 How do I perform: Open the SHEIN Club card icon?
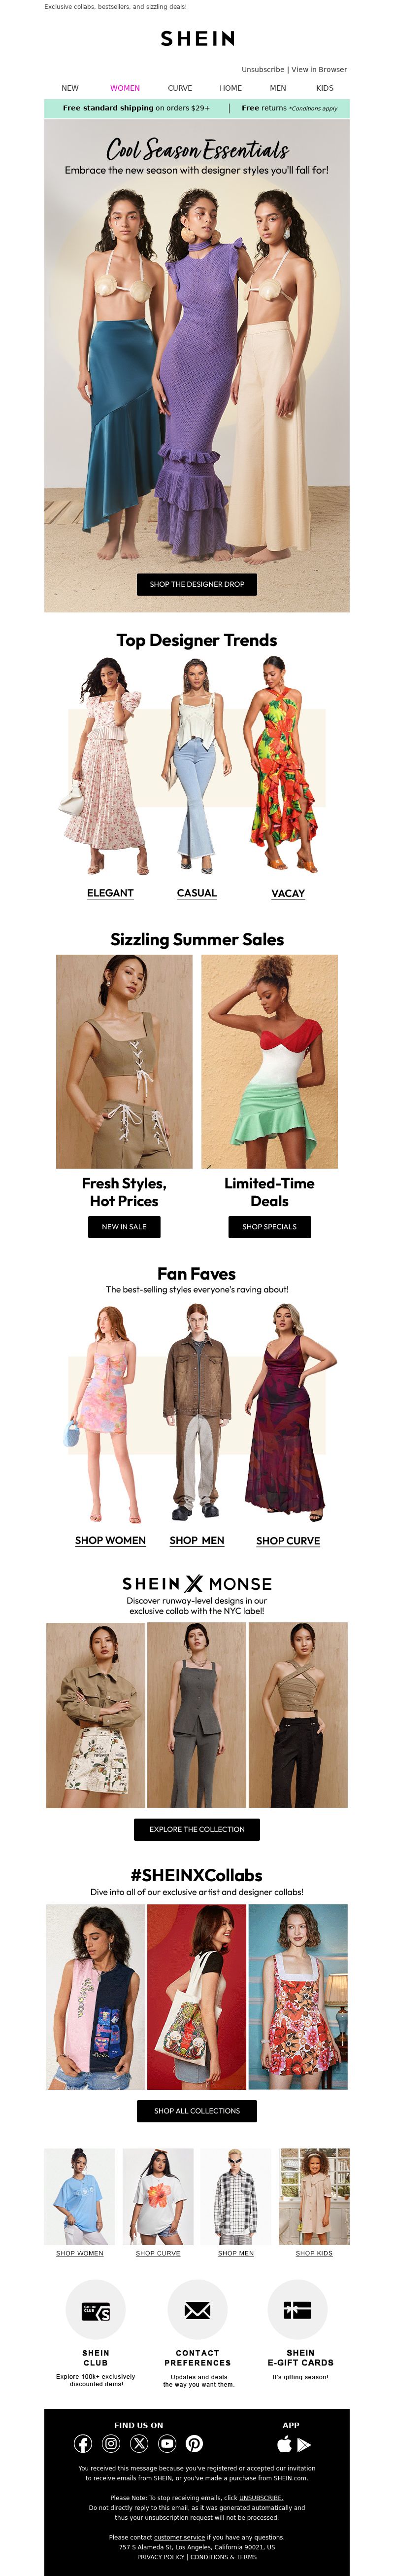point(96,2310)
